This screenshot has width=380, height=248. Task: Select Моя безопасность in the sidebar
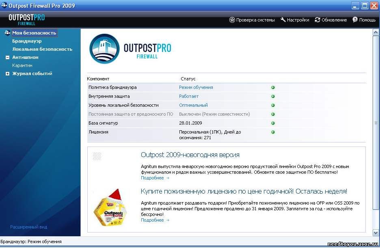tap(34, 33)
